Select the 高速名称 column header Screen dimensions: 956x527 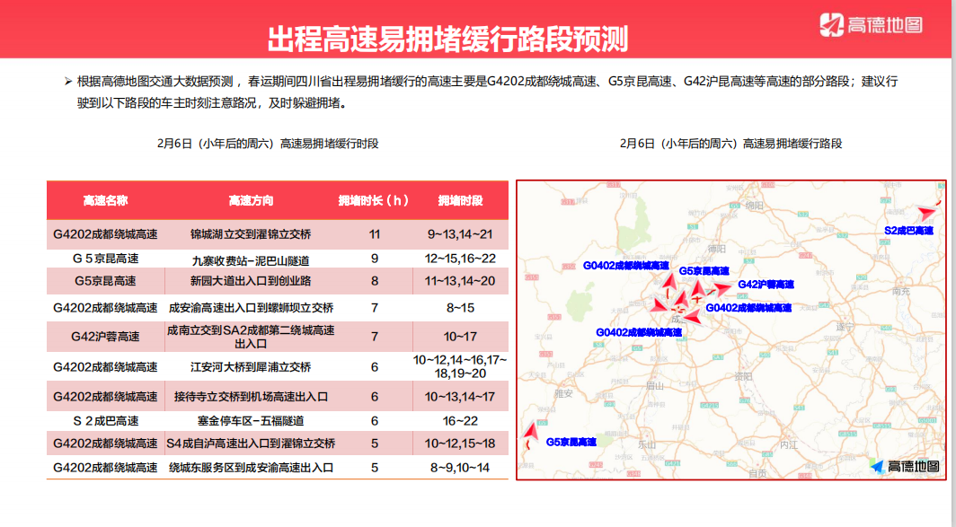pos(105,200)
